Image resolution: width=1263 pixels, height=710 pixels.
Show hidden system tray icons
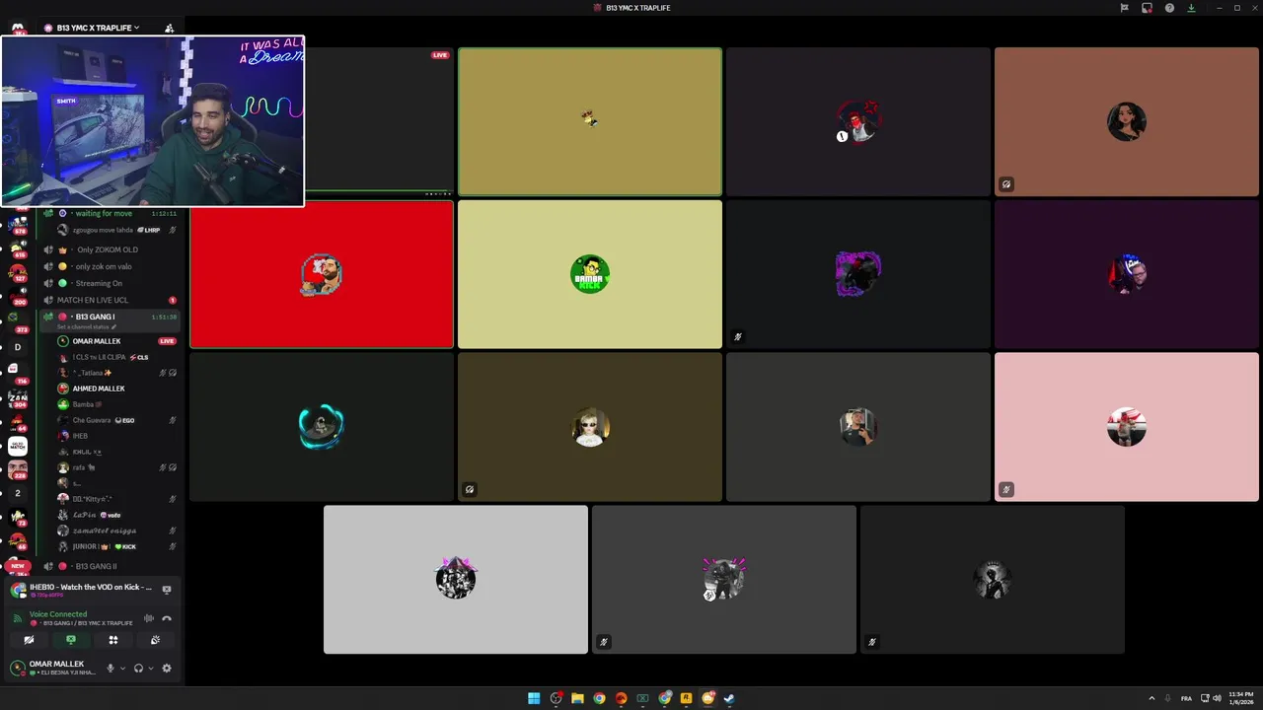[1152, 698]
